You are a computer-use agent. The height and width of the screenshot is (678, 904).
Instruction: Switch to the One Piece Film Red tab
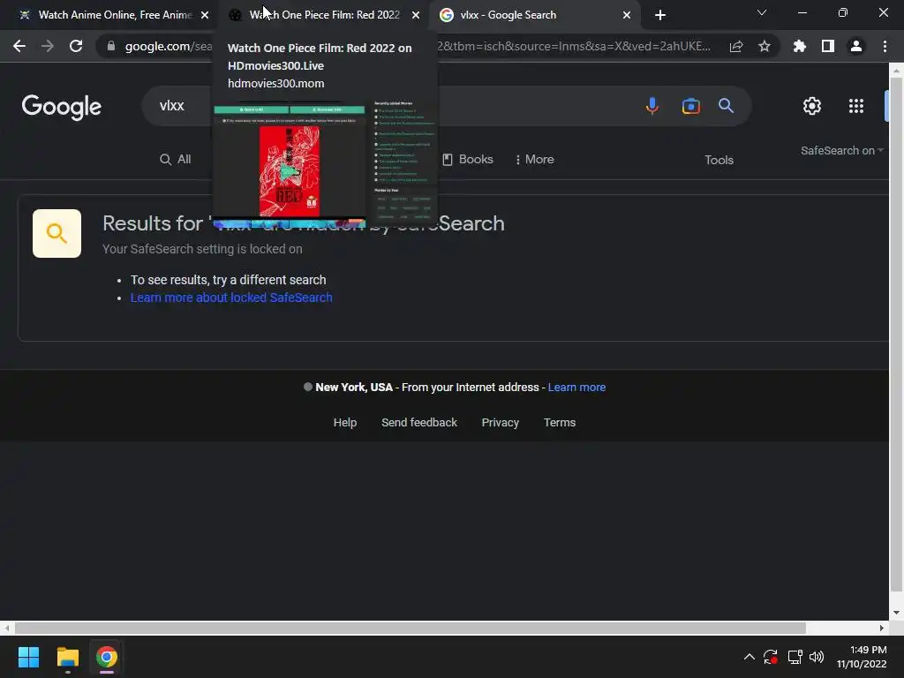pyautogui.click(x=324, y=15)
